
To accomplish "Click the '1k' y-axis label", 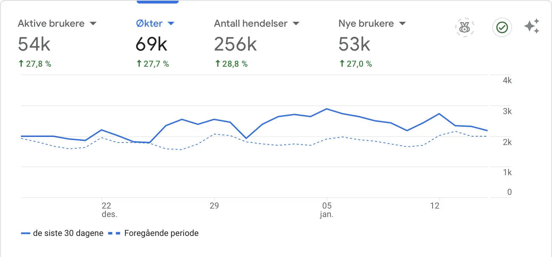I will click(x=507, y=172).
